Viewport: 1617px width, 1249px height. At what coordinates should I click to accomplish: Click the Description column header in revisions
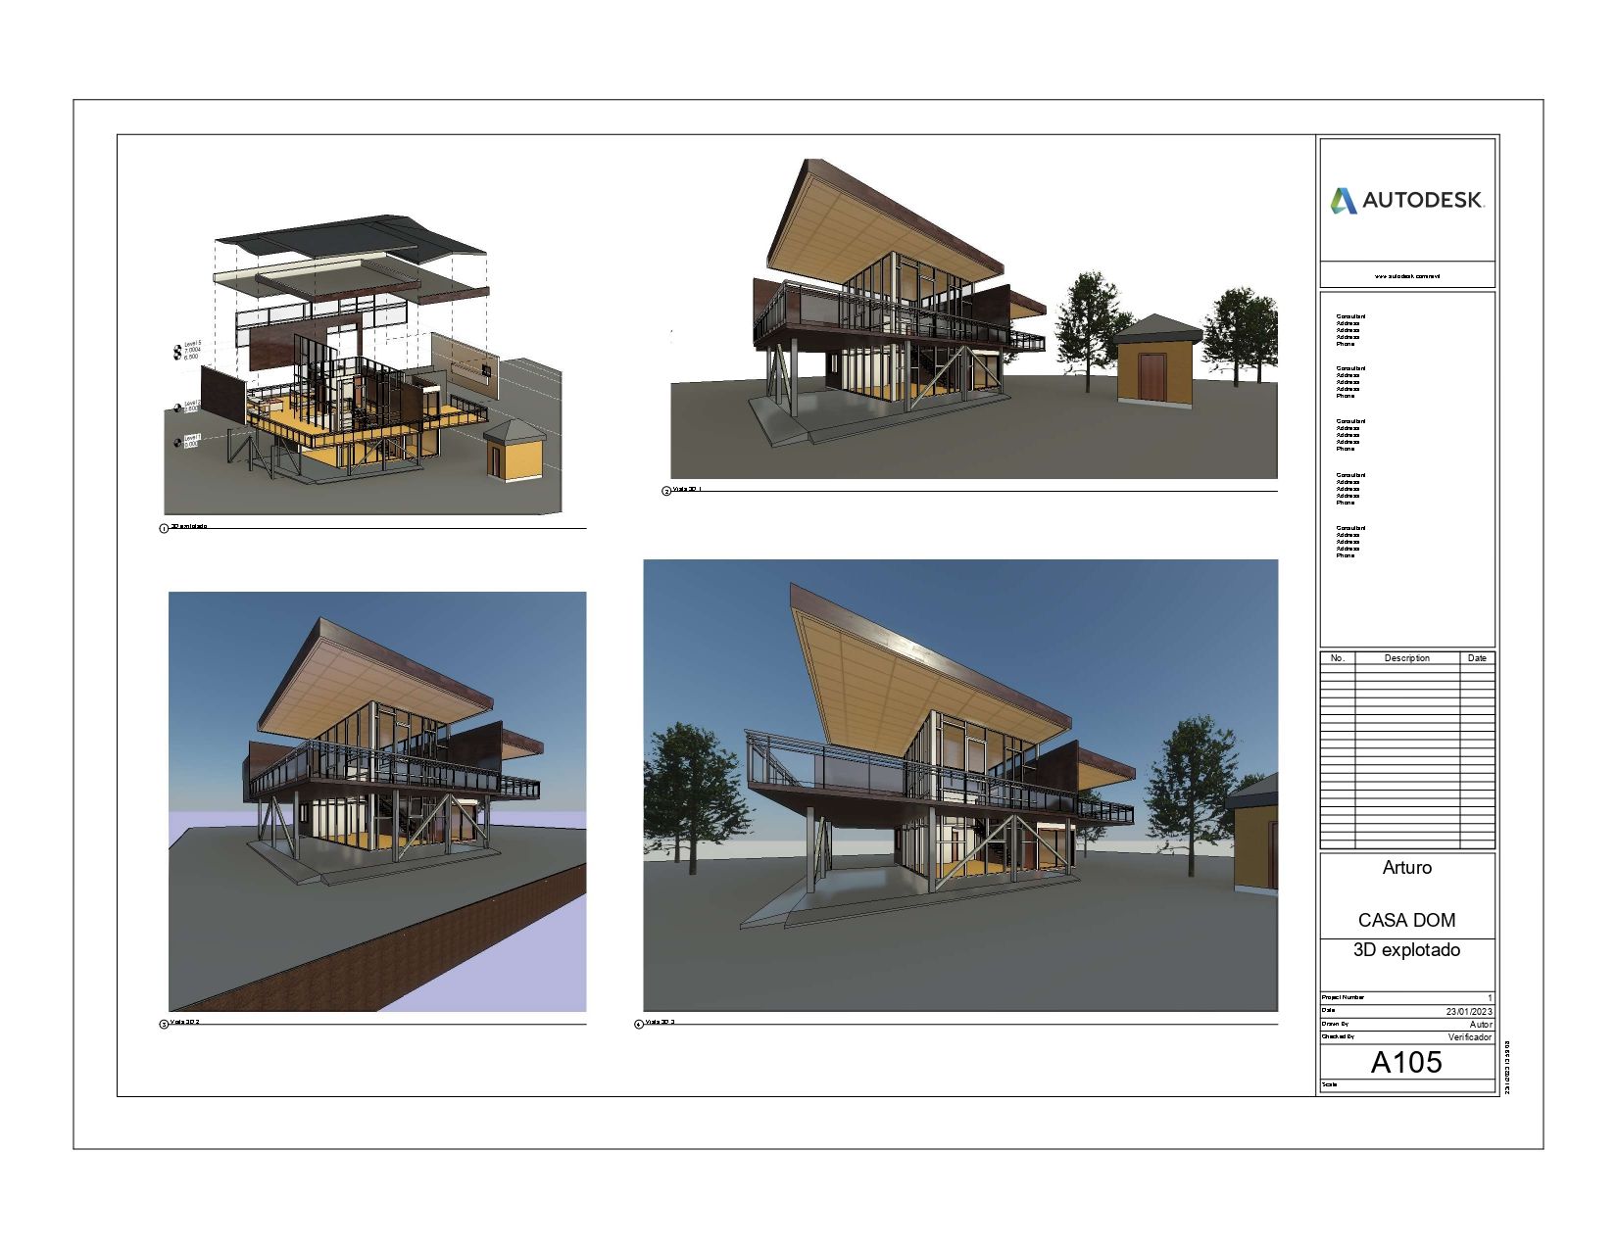pyautogui.click(x=1407, y=658)
